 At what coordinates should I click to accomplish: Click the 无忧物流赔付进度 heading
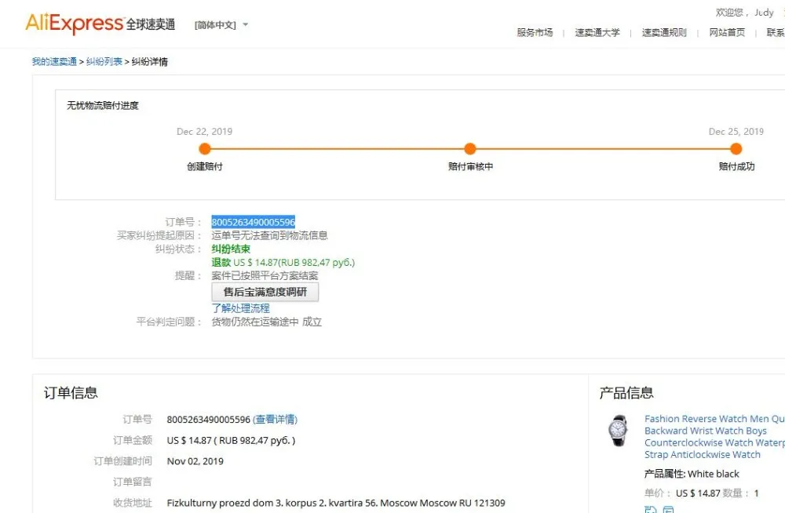103,106
